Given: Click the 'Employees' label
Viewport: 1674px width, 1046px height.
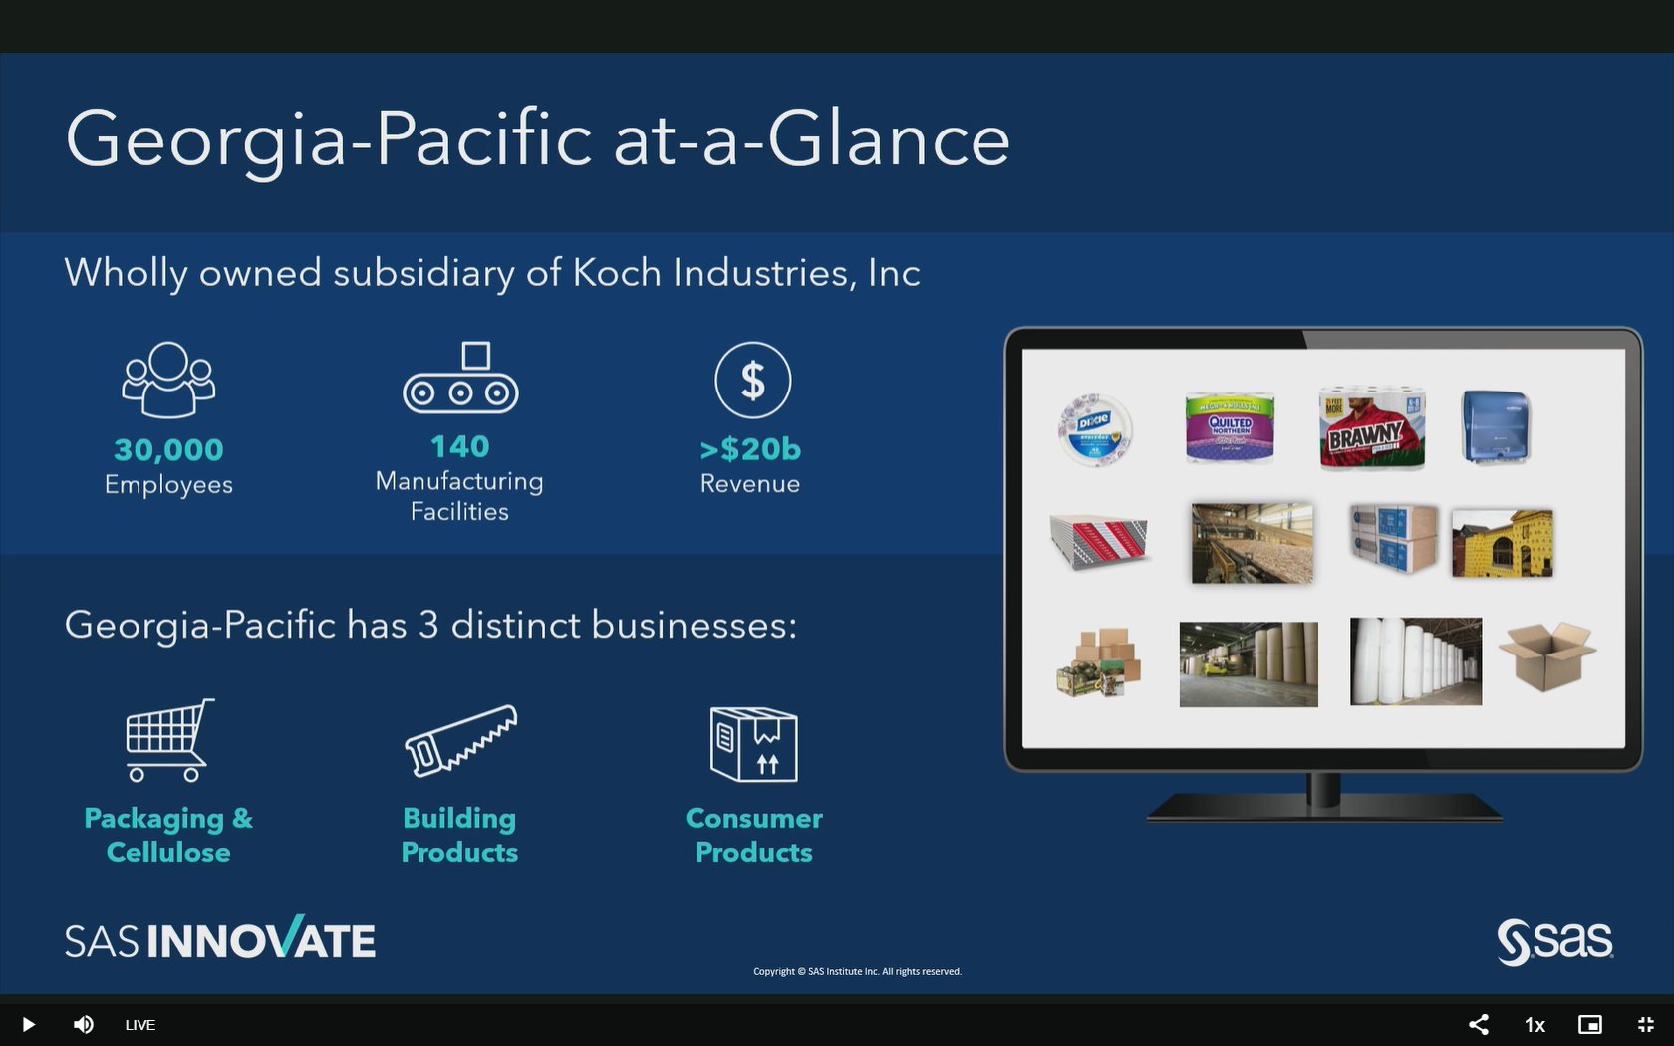Looking at the screenshot, I should tap(168, 485).
